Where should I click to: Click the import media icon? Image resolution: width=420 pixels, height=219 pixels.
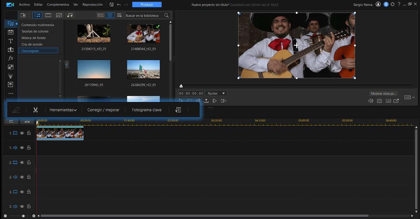pyautogui.click(x=23, y=15)
